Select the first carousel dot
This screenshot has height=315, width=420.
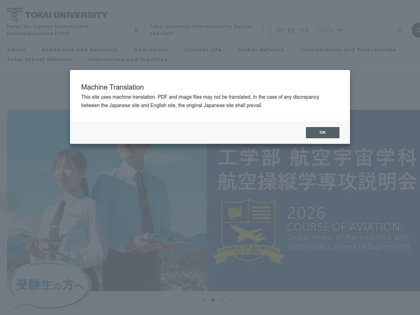(x=204, y=300)
